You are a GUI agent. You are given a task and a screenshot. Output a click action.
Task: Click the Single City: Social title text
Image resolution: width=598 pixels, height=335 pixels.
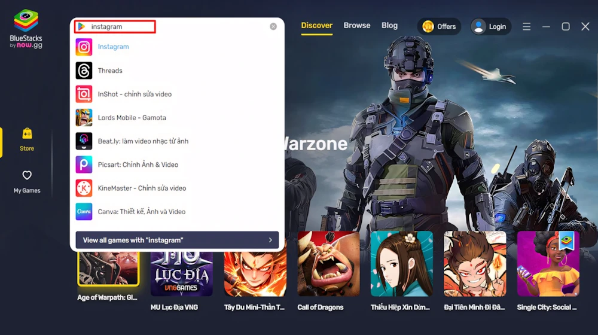coord(547,307)
